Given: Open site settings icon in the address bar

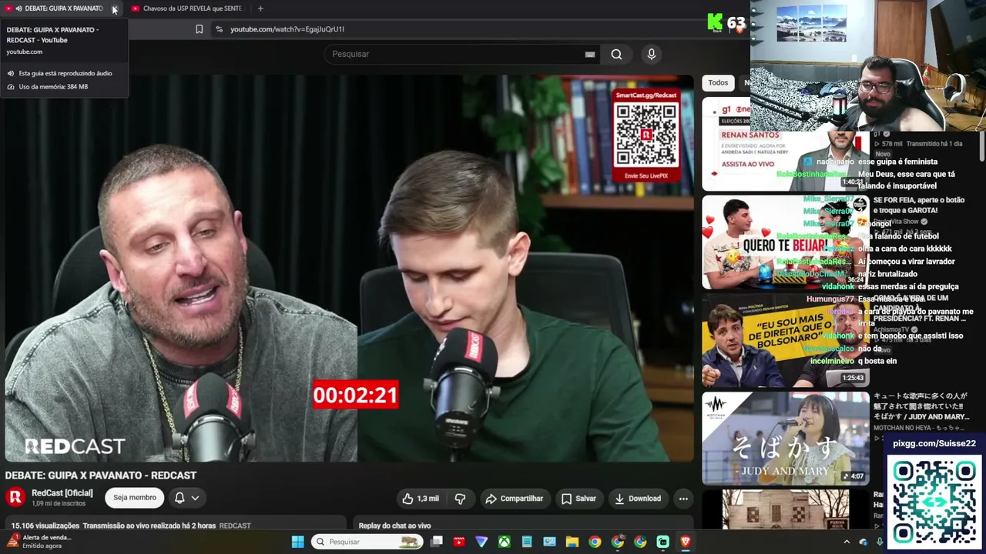Looking at the screenshot, I should click(220, 29).
